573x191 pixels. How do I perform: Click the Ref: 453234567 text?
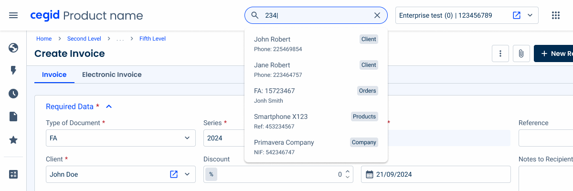point(274,127)
